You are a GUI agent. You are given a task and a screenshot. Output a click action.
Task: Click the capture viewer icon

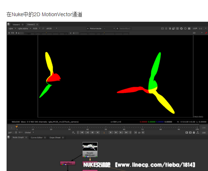[190, 133]
